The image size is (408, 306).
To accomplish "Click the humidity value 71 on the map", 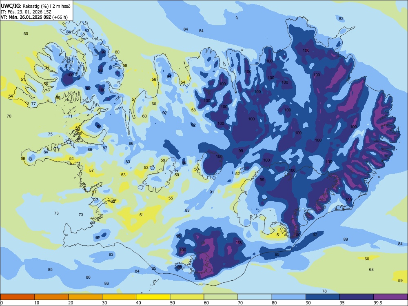I will (x=70, y=116).
